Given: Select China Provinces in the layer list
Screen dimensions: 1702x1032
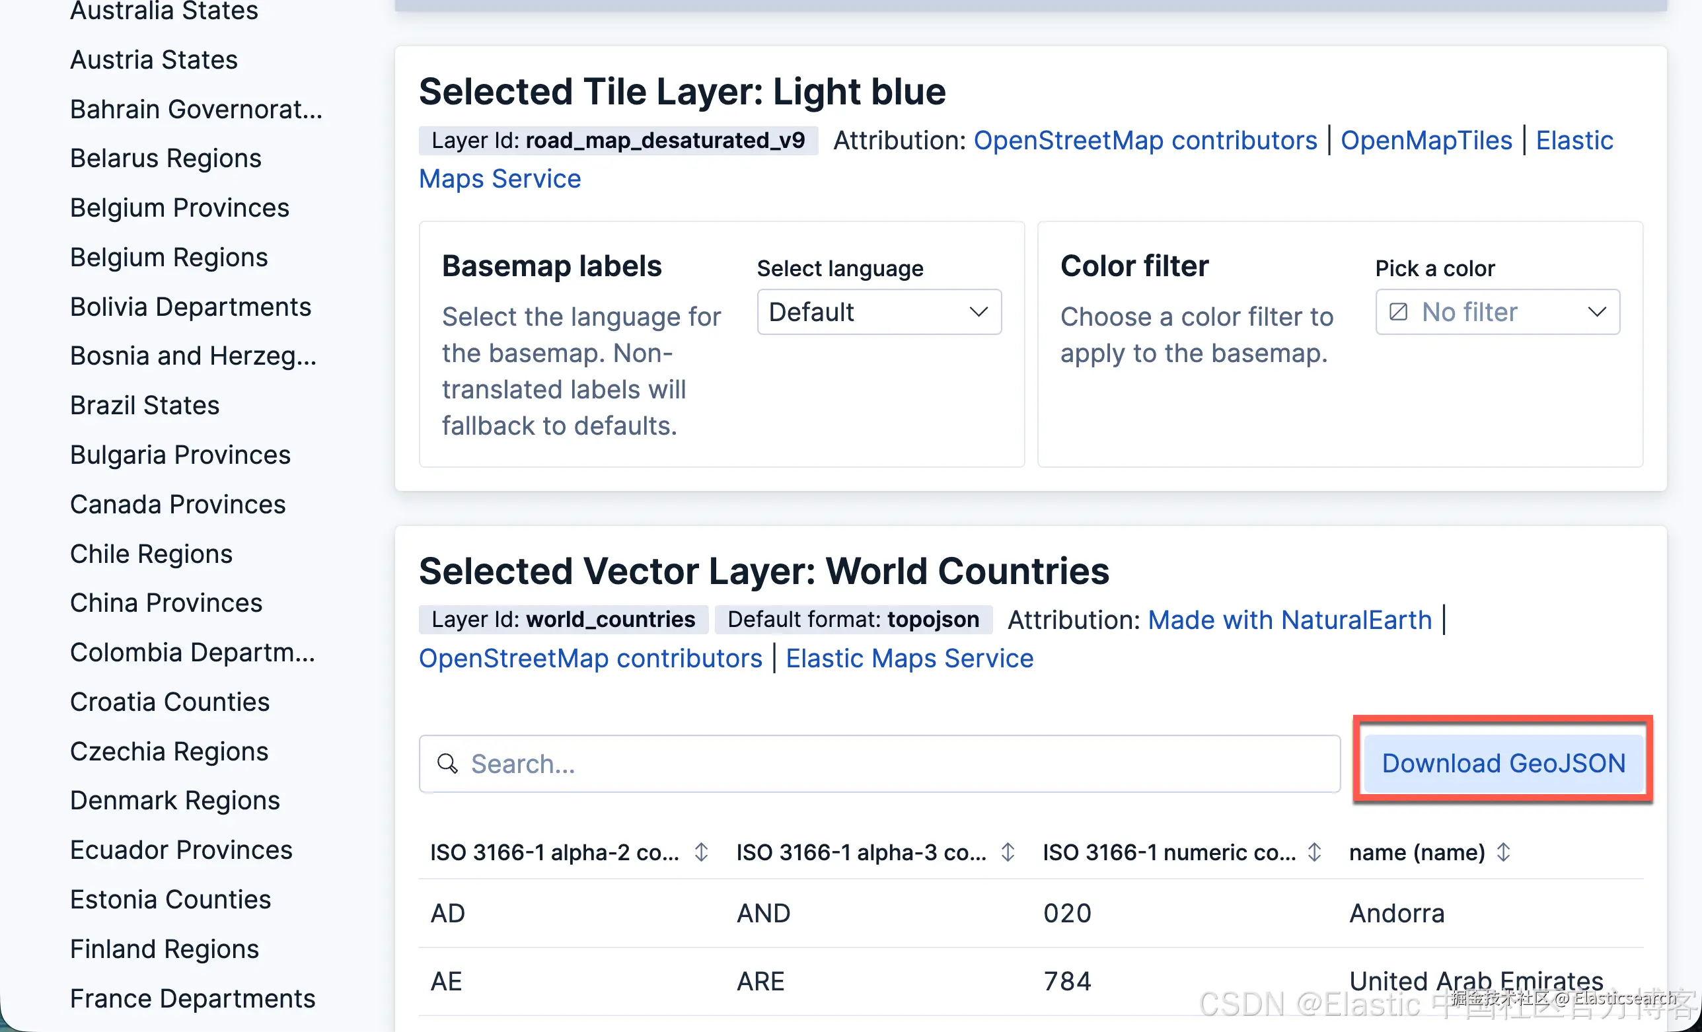Looking at the screenshot, I should [166, 603].
